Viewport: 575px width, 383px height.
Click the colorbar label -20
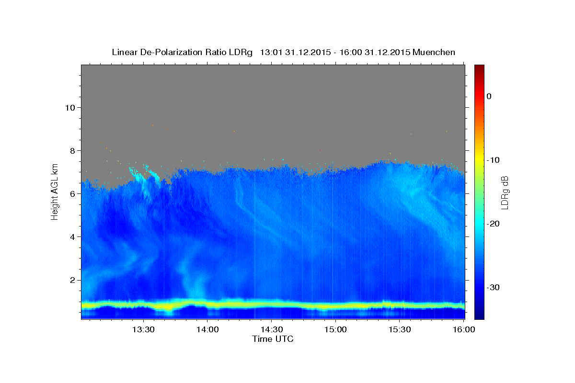click(x=494, y=224)
